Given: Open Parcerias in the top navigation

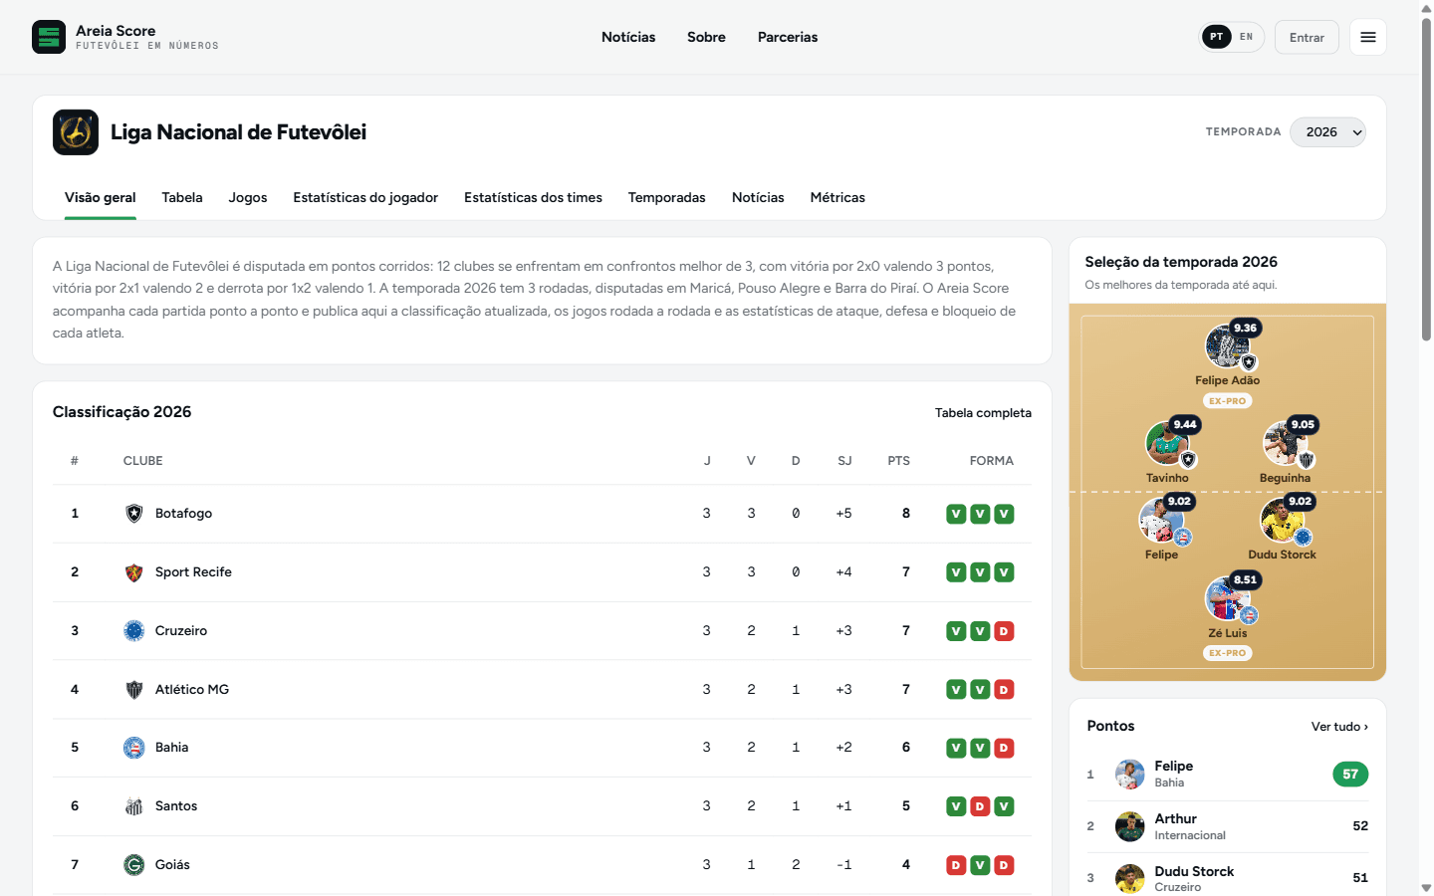Looking at the screenshot, I should pyautogui.click(x=788, y=37).
